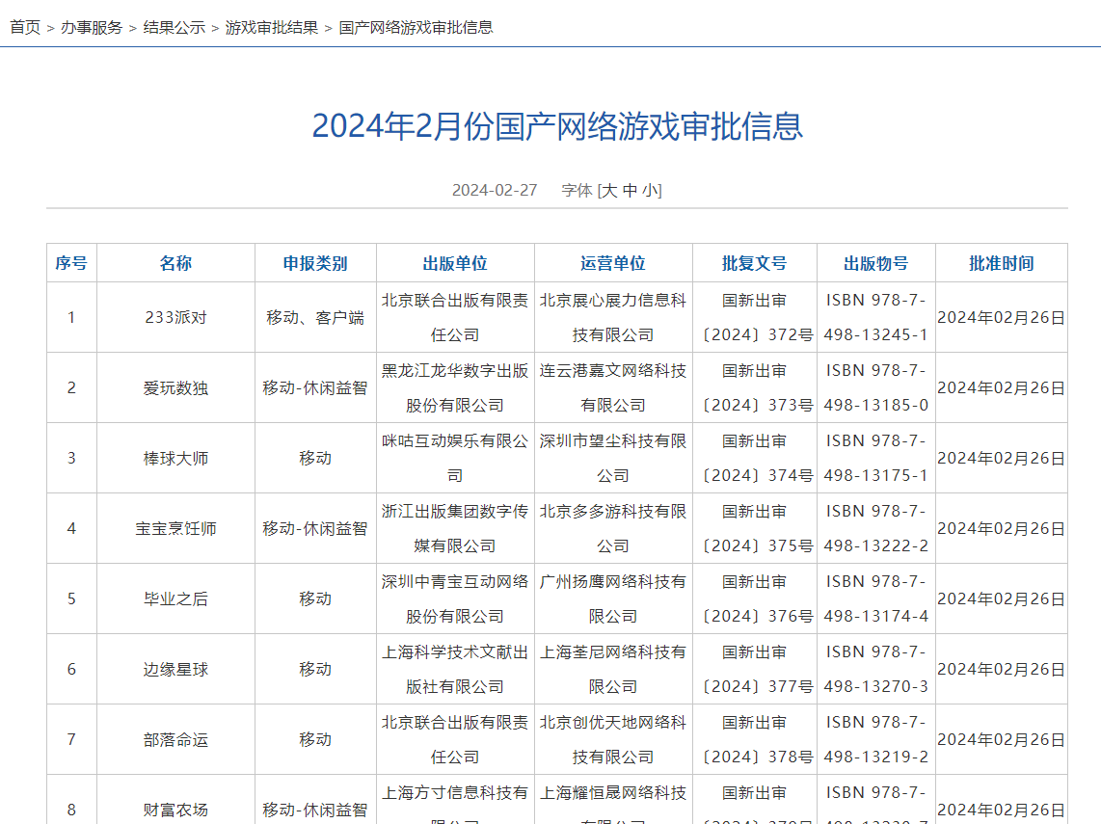Click publisher 上海科学技术文献出版社有限公司
The height and width of the screenshot is (824, 1101).
tap(455, 670)
